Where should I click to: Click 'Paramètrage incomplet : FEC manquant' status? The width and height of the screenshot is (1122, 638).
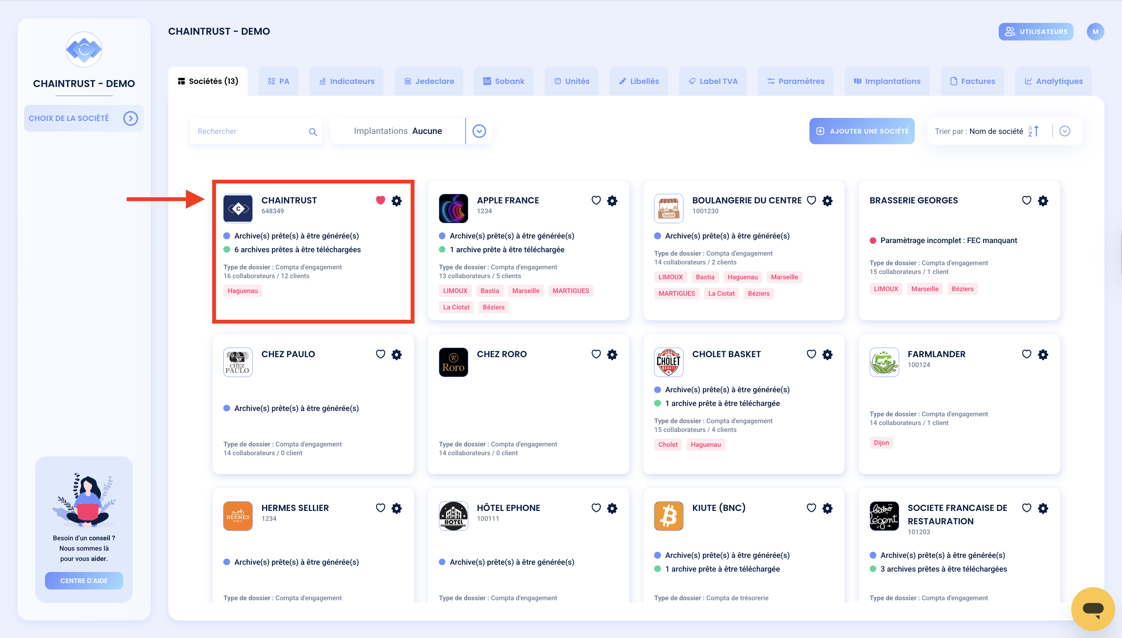coord(943,240)
